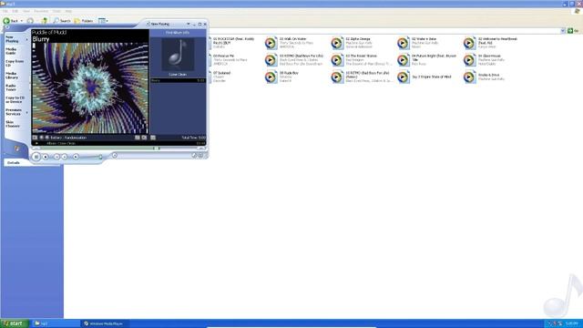
Task: Toggle the Folders pane in Explorer
Action: [84, 21]
